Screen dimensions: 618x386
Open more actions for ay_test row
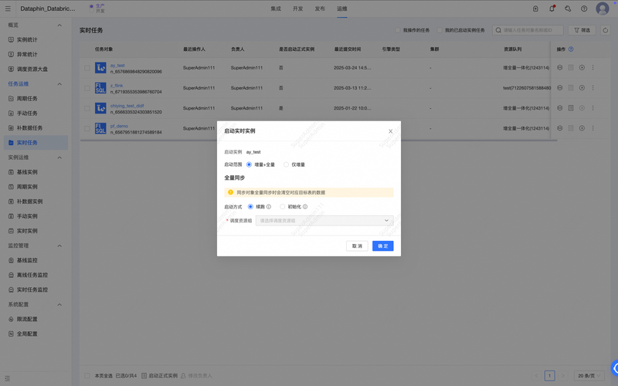click(x=593, y=68)
